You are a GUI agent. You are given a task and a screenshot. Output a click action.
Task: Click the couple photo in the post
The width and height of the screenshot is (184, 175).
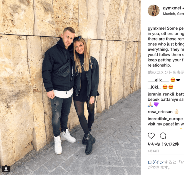click(70, 87)
